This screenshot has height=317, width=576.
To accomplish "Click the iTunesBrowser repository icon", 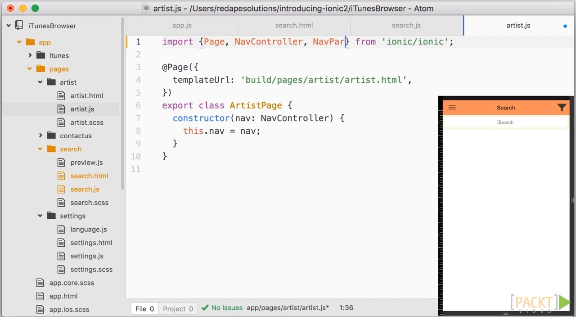I will 19,25.
